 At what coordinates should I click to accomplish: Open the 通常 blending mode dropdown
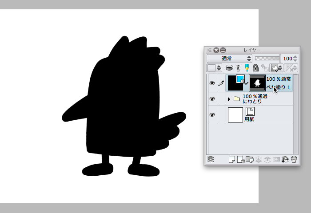pos(229,59)
